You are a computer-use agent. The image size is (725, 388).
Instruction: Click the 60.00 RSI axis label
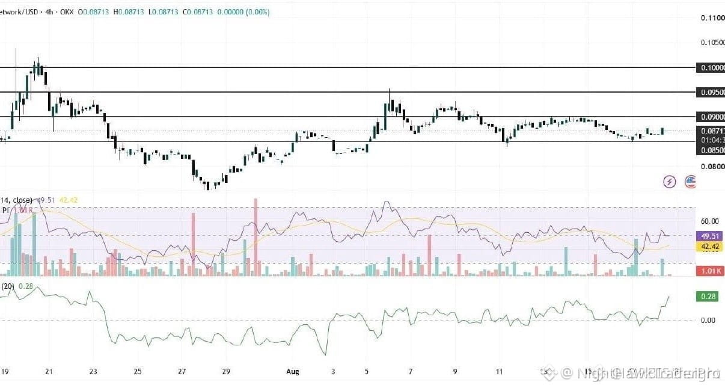[709, 221]
